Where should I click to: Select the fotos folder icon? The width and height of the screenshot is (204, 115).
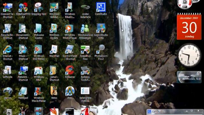coord(54,91)
